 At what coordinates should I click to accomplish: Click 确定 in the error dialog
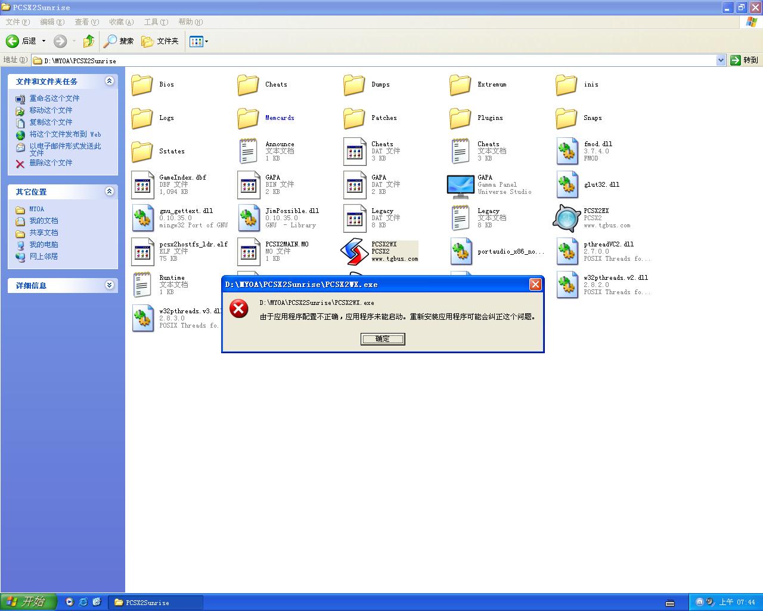point(383,339)
